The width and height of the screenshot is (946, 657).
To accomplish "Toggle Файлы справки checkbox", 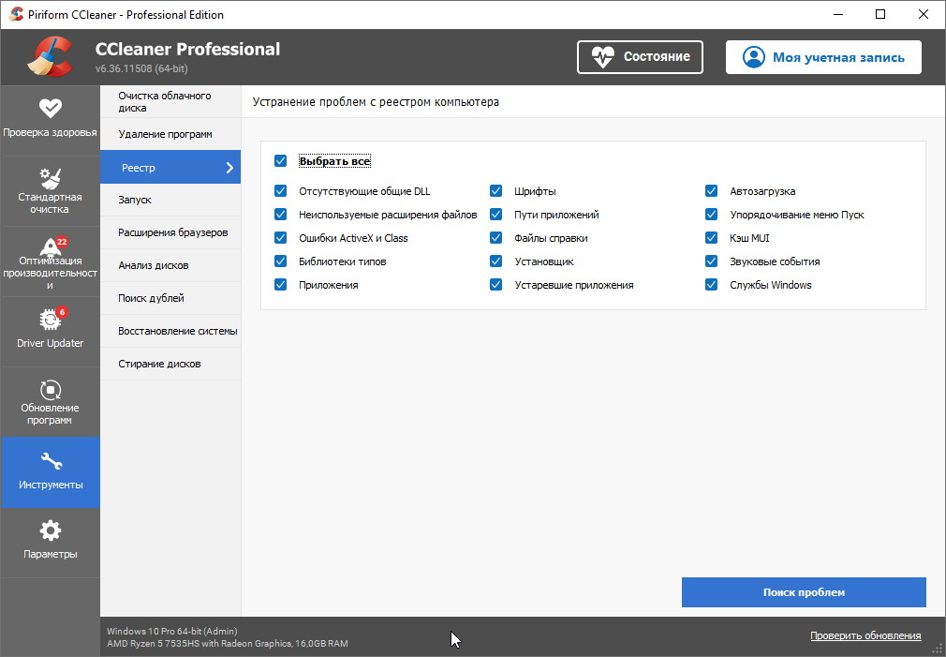I will (x=495, y=238).
